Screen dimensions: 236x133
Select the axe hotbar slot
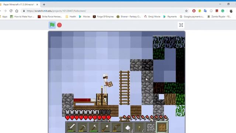[x=94, y=127]
